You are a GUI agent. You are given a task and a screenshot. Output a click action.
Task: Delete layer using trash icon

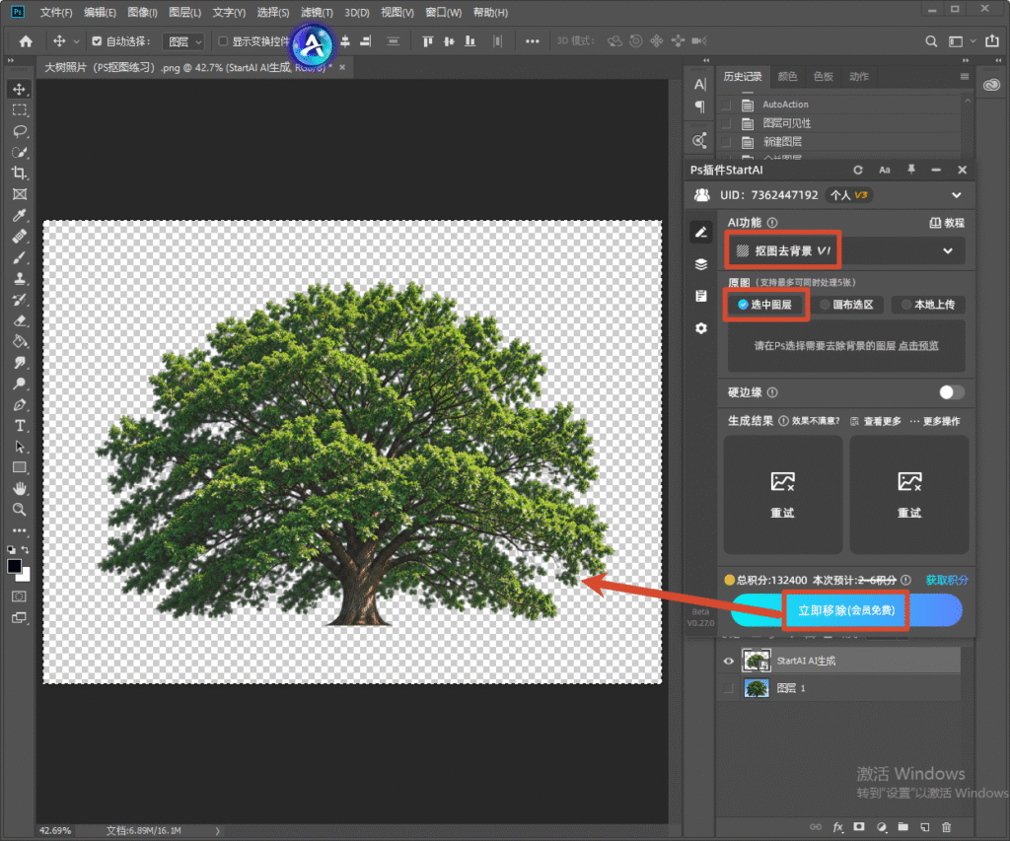click(946, 827)
